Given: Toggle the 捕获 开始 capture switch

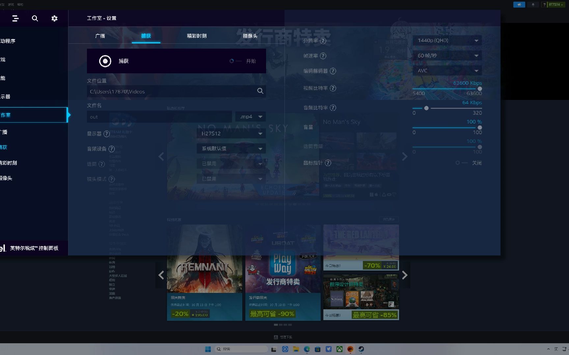Looking at the screenshot, I should [x=235, y=61].
